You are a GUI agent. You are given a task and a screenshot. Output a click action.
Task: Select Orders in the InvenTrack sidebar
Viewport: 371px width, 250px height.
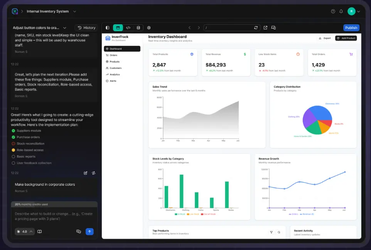[113, 55]
